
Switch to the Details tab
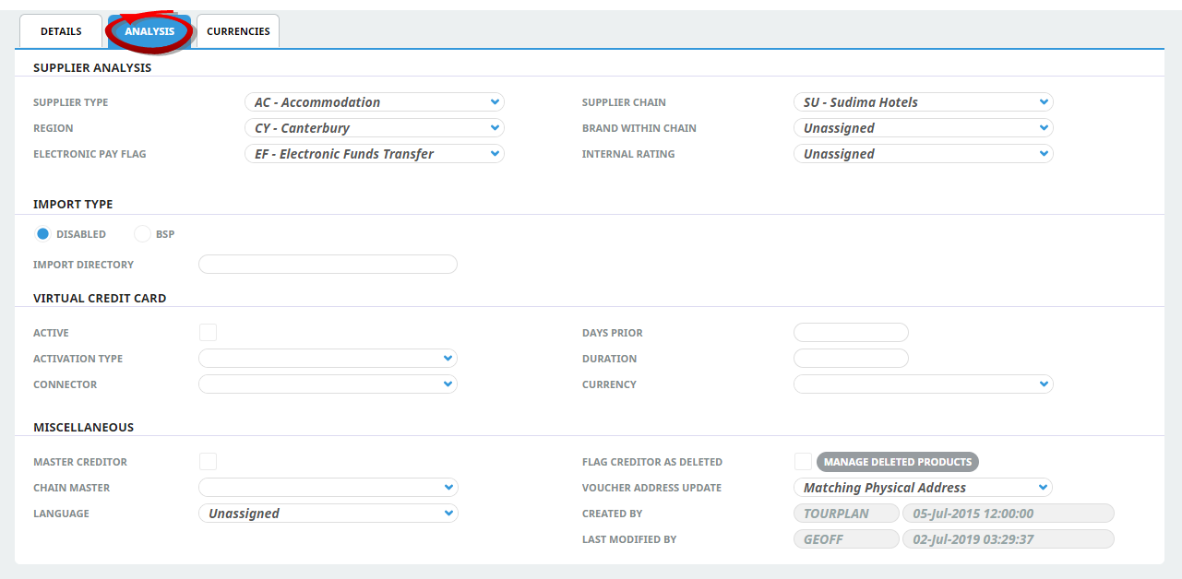click(x=61, y=31)
